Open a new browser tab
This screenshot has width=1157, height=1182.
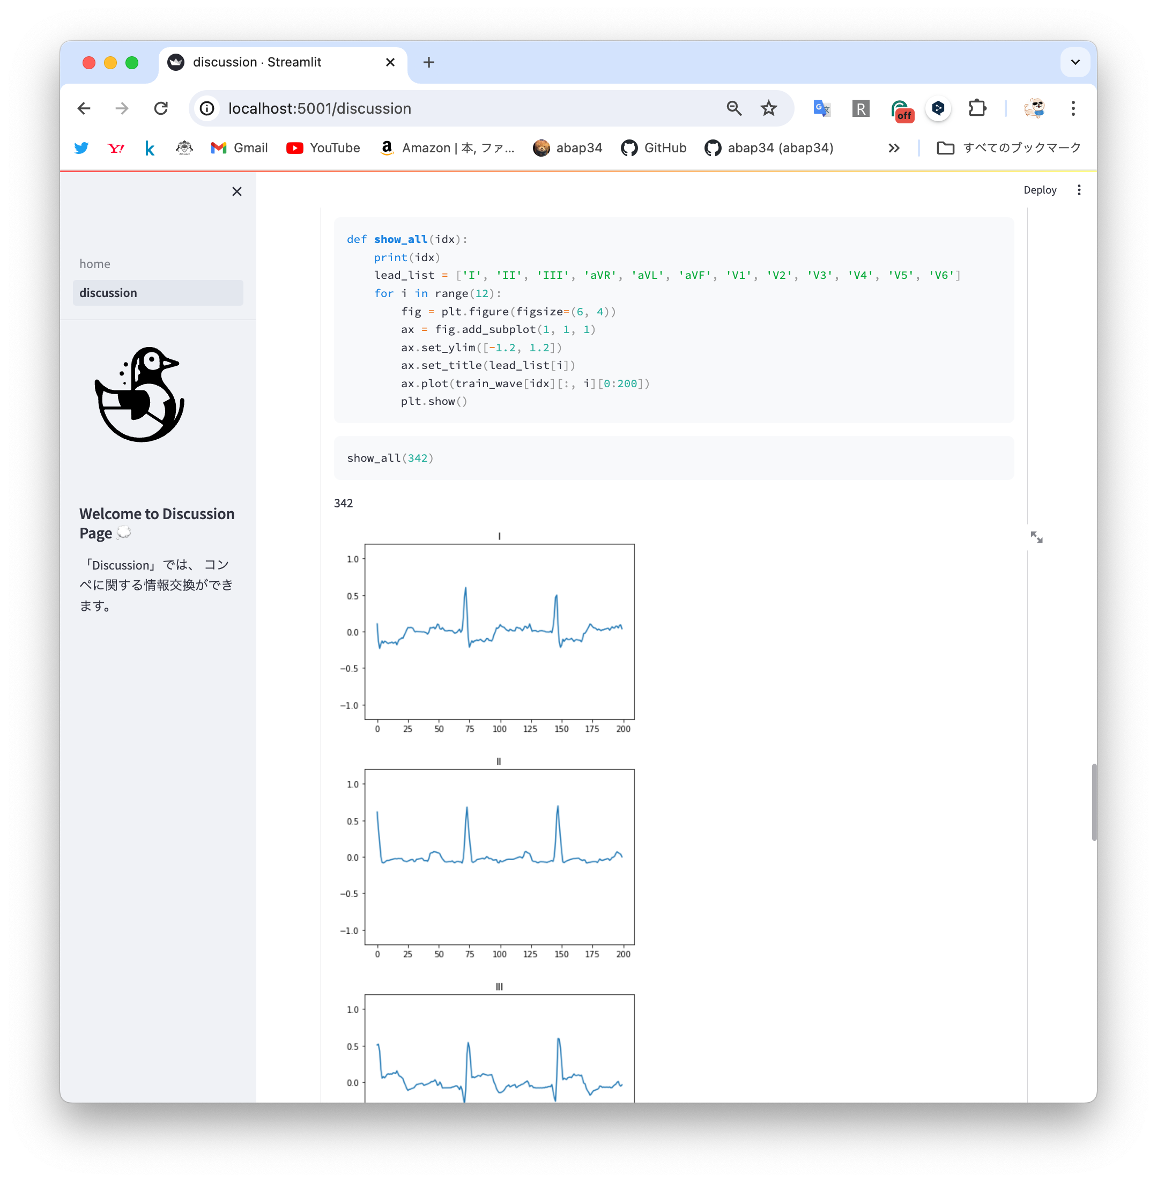click(428, 62)
